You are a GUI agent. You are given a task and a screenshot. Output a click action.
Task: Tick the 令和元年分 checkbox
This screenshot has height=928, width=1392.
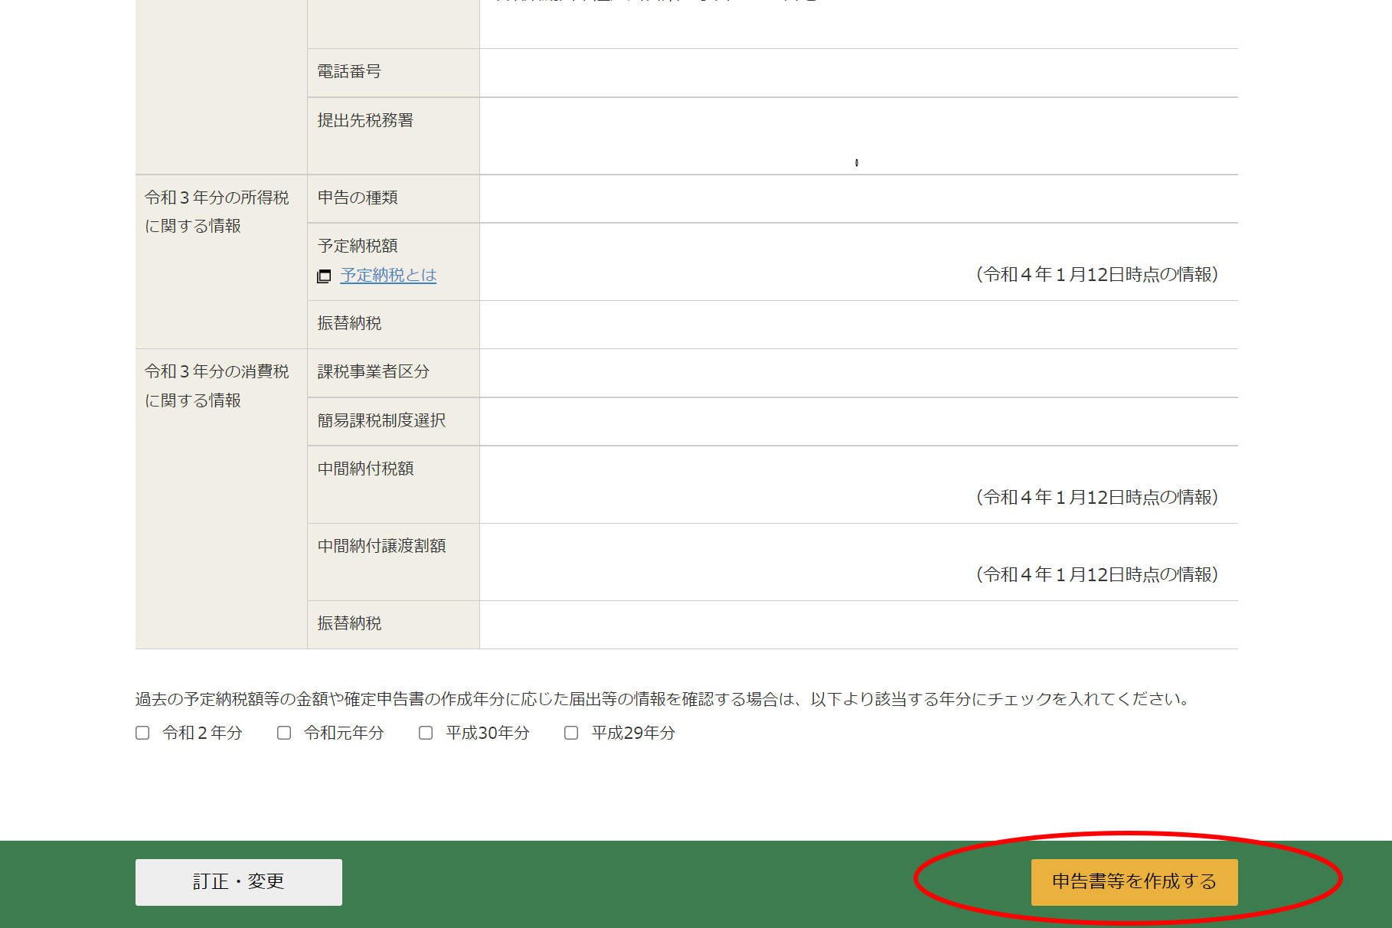tap(284, 733)
